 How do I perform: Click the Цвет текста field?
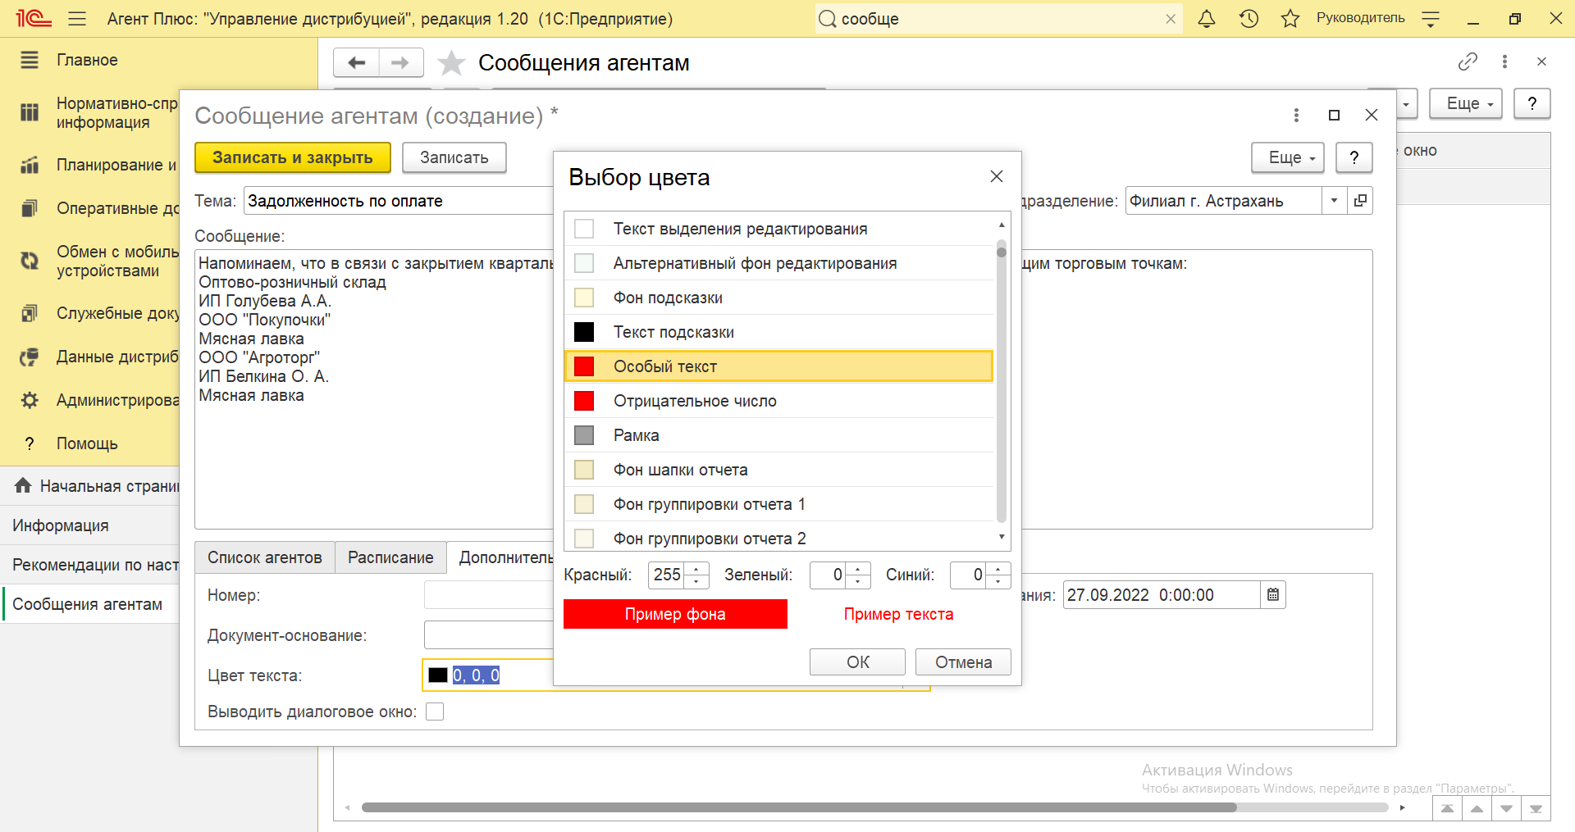click(x=488, y=675)
